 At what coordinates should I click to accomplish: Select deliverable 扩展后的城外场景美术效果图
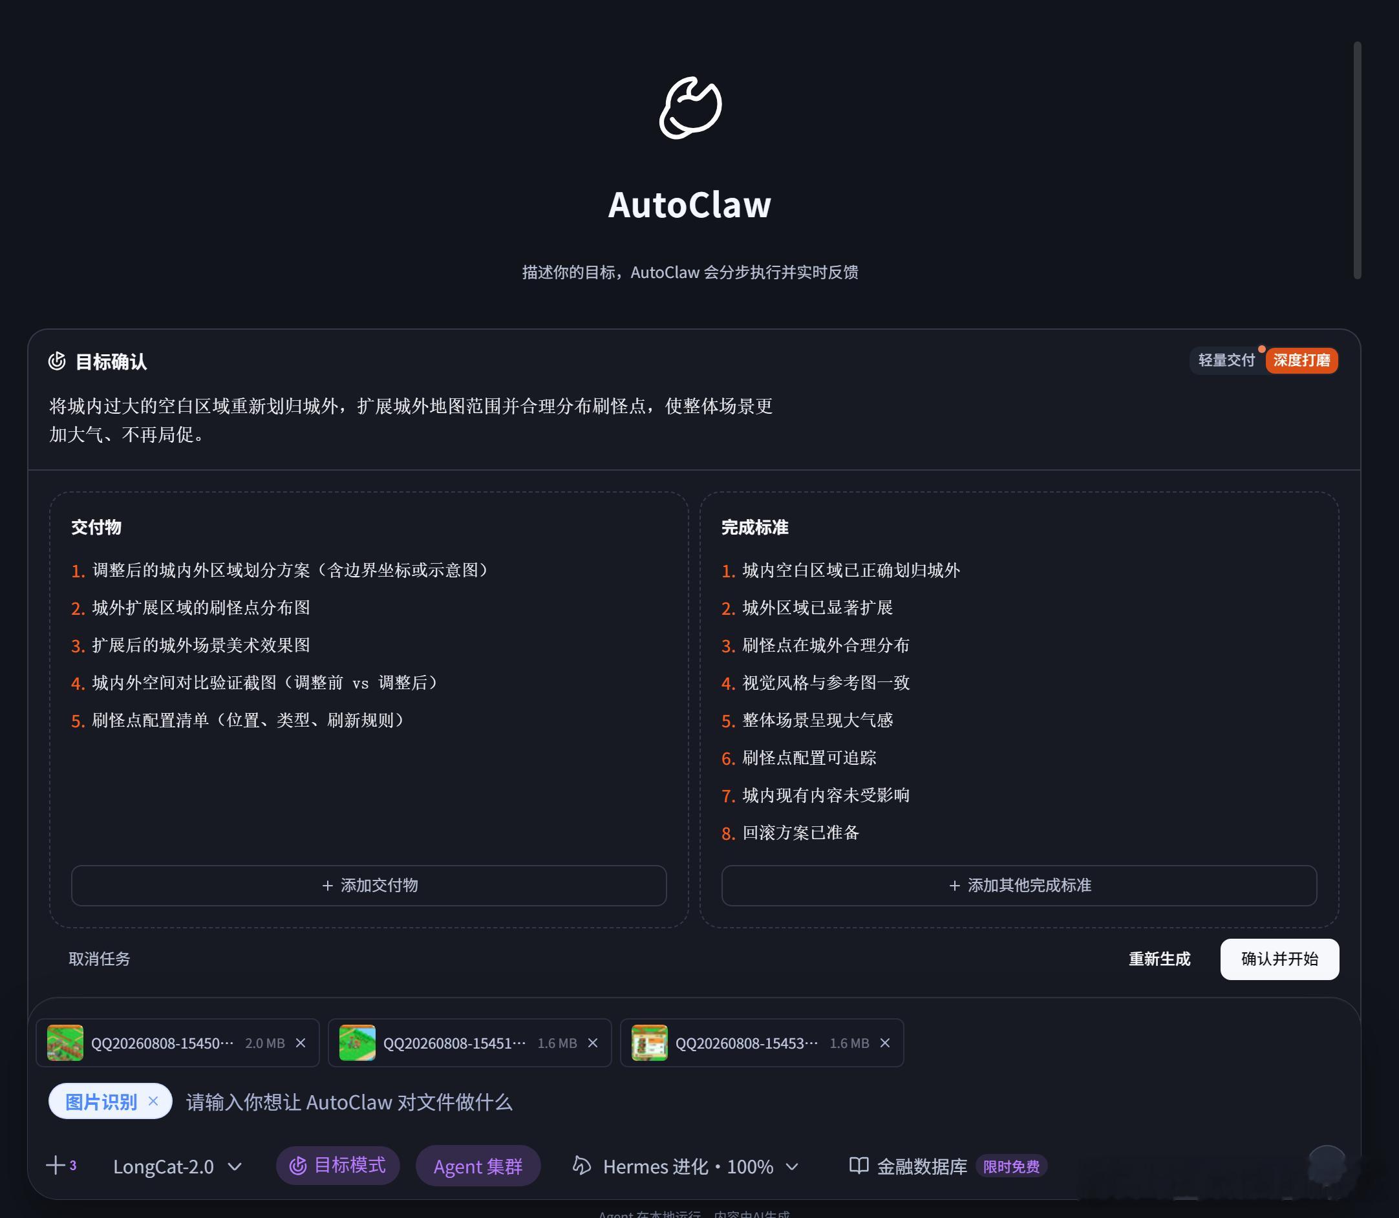tap(201, 645)
